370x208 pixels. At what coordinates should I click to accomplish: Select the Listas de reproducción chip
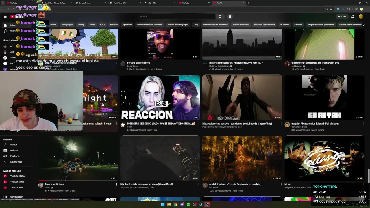pos(264,25)
